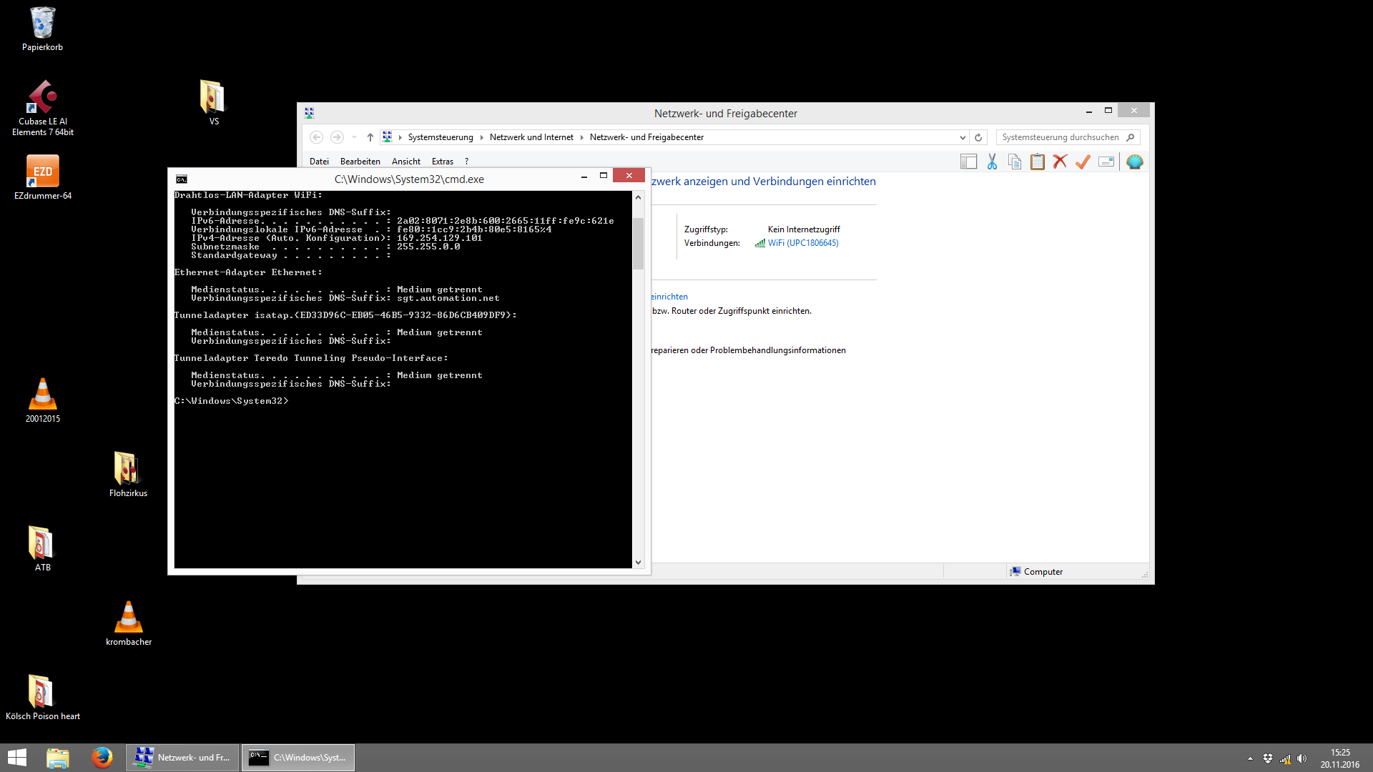Click the Paste clipboard toolbar icon
The width and height of the screenshot is (1373, 772).
pos(1038,162)
